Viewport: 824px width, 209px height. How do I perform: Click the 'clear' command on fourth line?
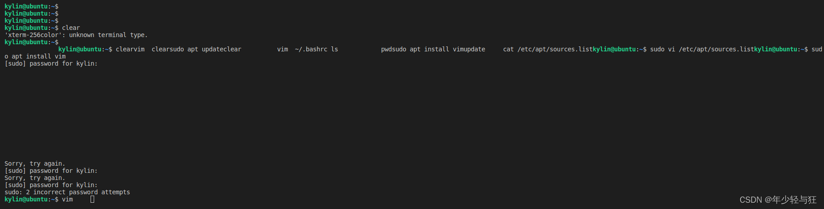71,28
